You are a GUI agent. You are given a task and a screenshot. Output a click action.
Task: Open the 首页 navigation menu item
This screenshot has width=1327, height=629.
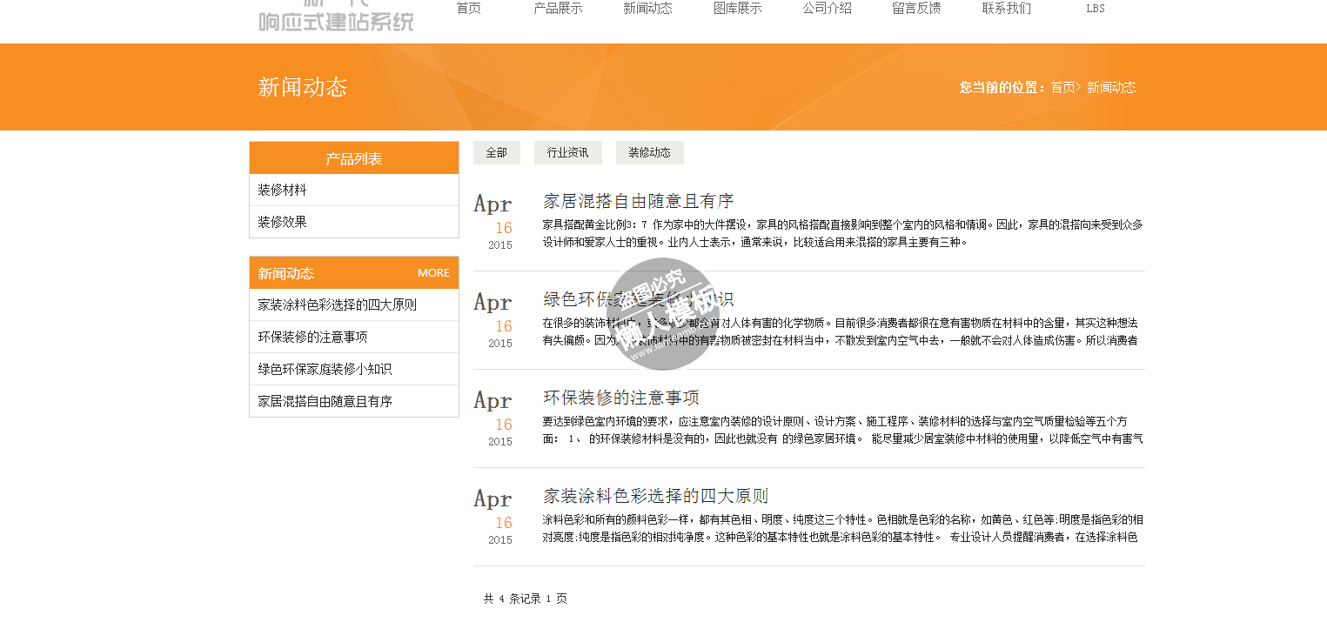click(468, 9)
